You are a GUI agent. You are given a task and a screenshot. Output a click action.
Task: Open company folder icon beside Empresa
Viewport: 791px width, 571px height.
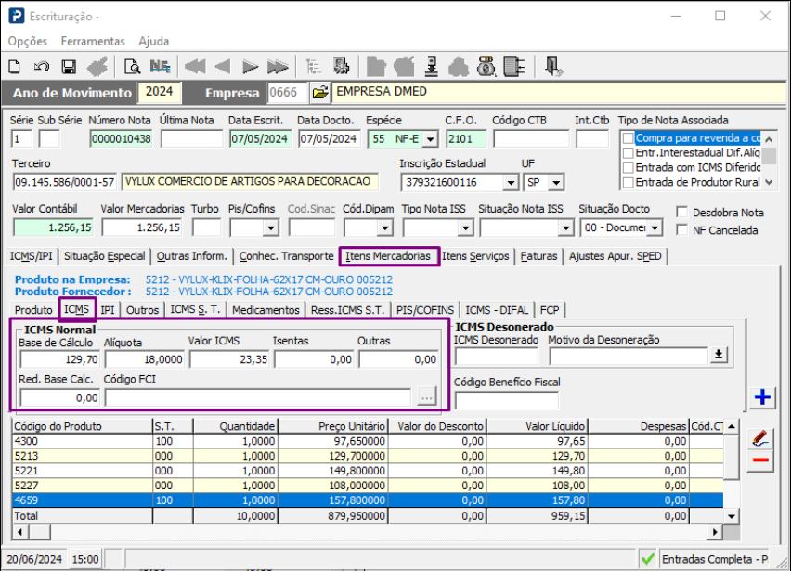click(x=319, y=93)
